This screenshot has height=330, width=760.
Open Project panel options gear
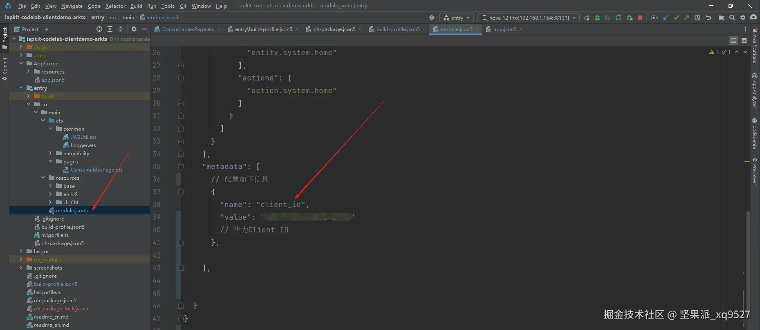(x=134, y=29)
